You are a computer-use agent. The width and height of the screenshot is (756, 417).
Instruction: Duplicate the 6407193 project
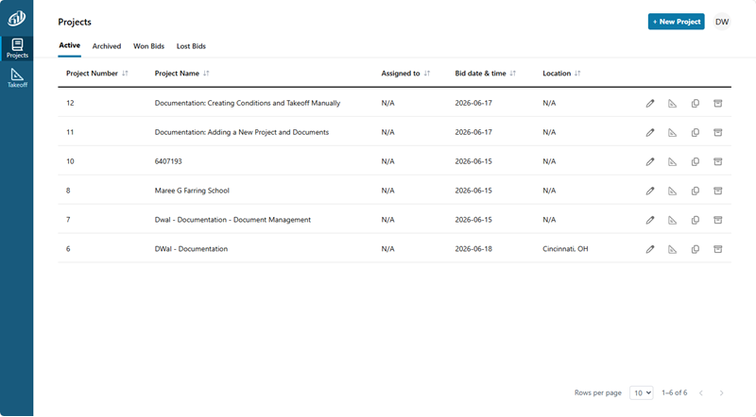[696, 161]
